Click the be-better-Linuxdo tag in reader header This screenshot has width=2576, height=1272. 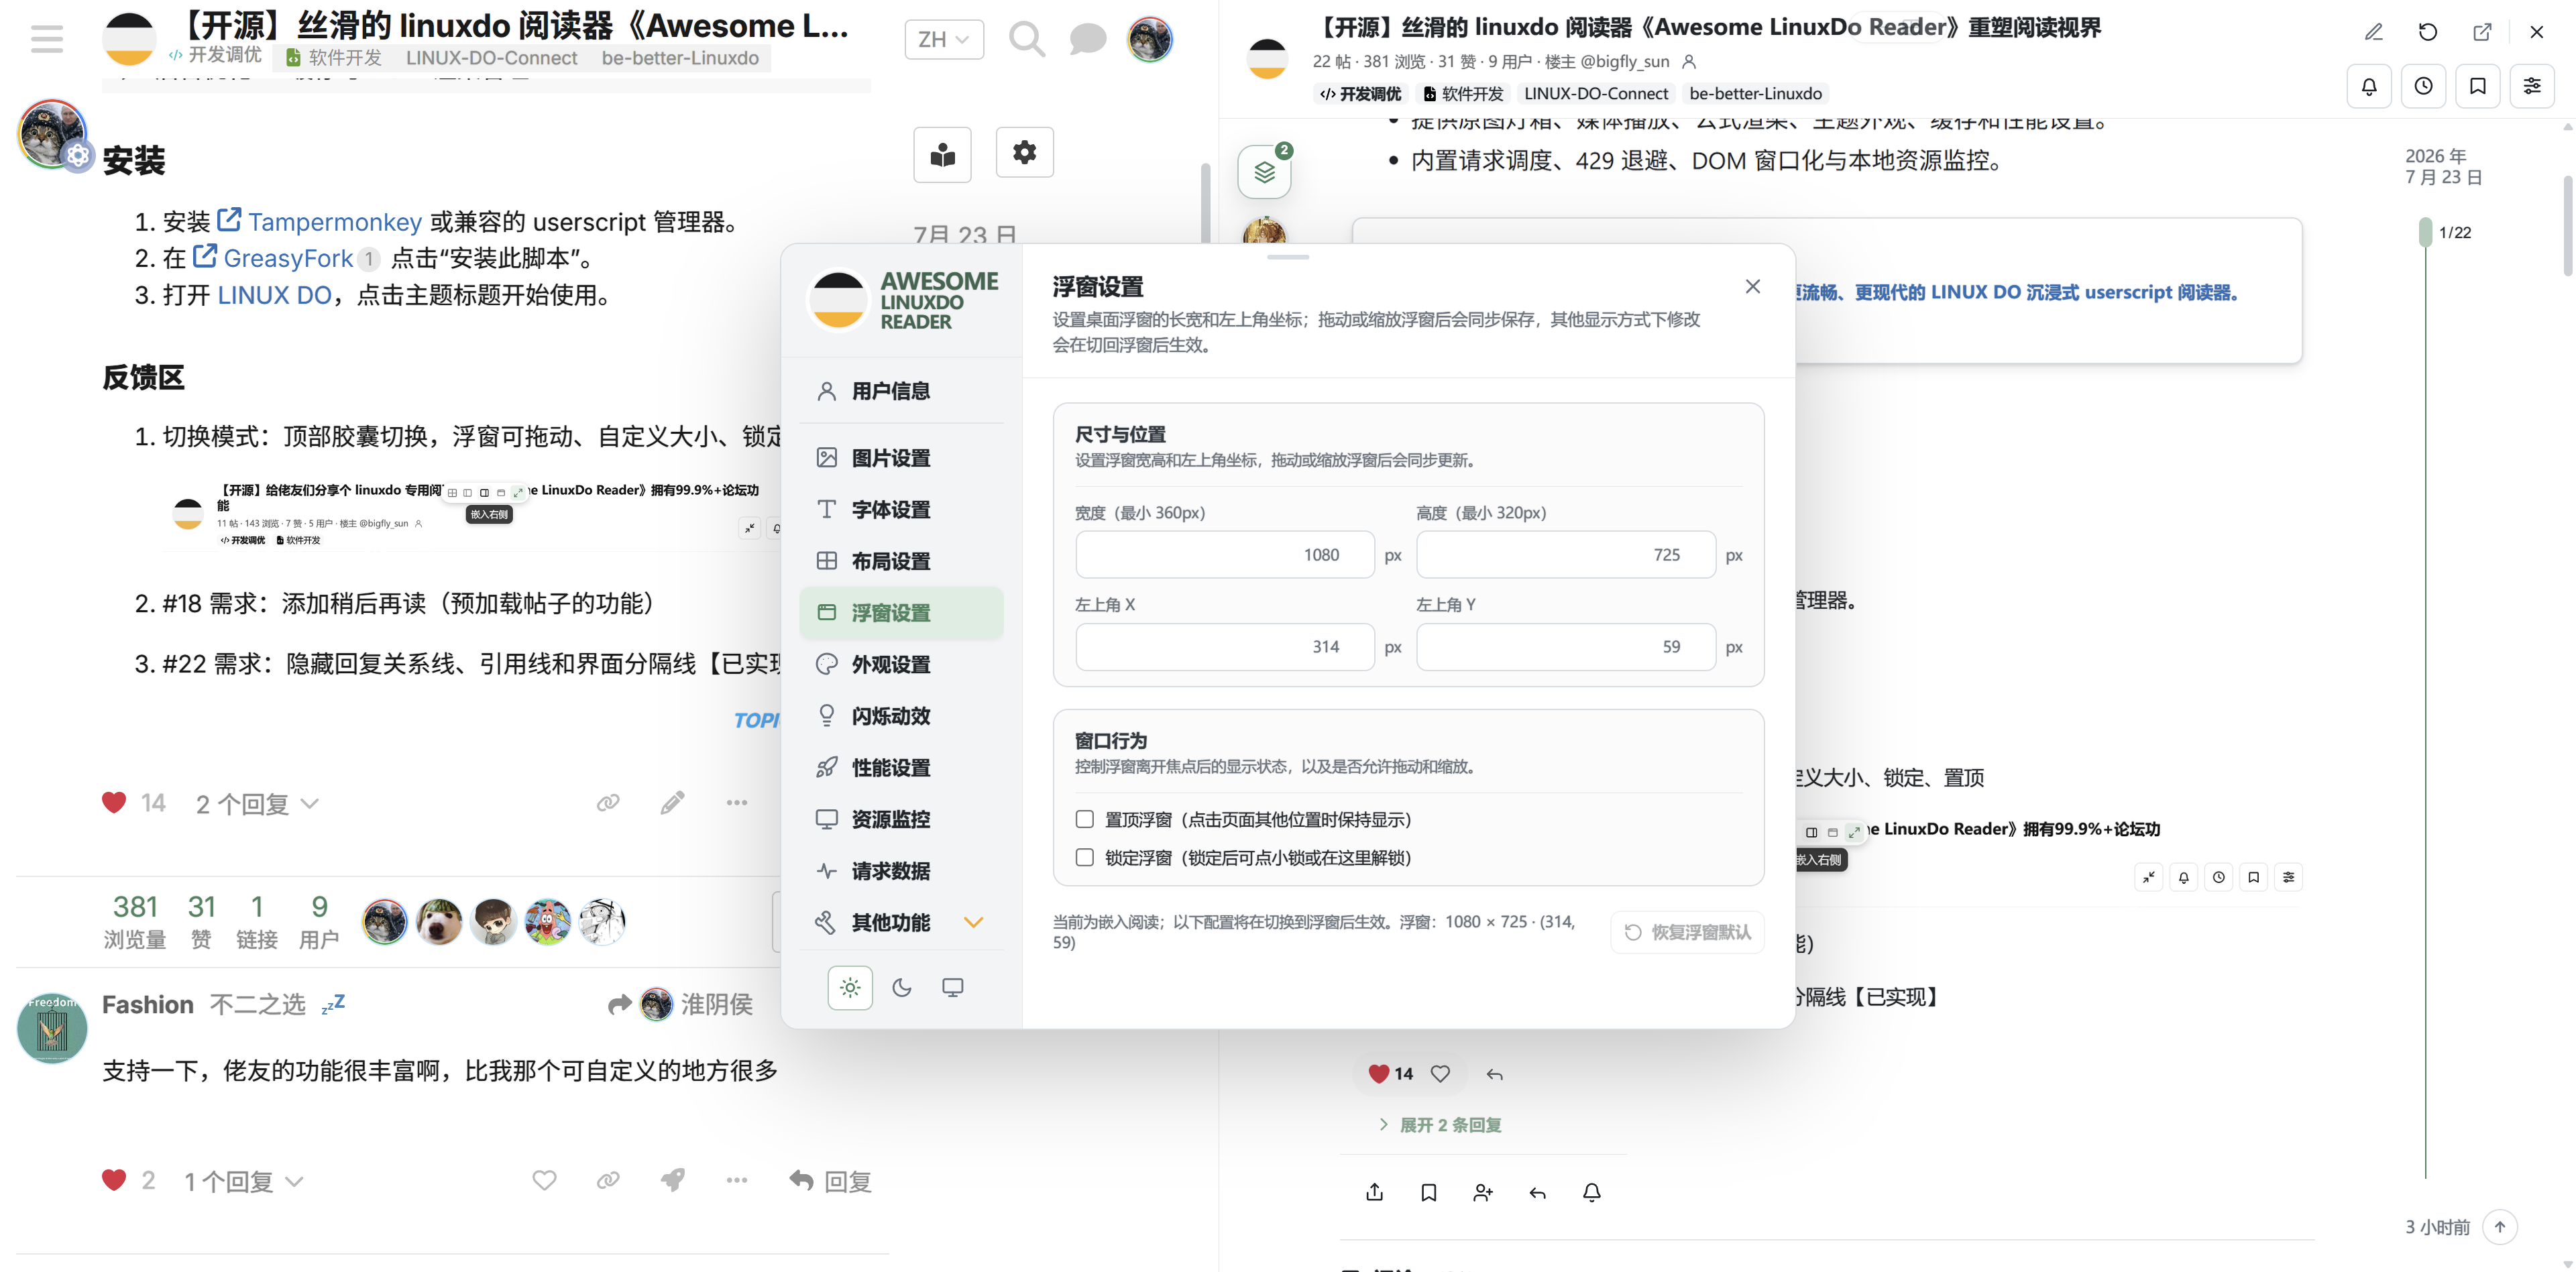pos(1755,94)
